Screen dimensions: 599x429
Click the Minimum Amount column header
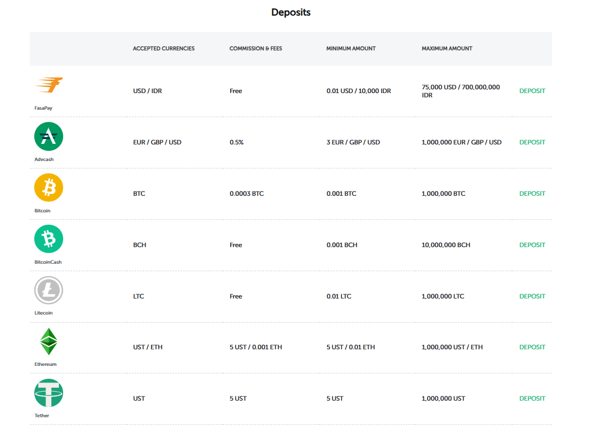pyautogui.click(x=351, y=49)
